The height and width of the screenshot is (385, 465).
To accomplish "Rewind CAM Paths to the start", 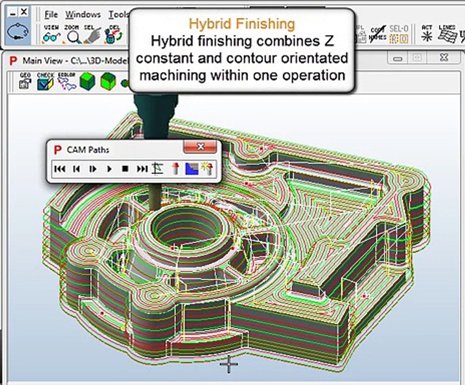I will point(60,169).
